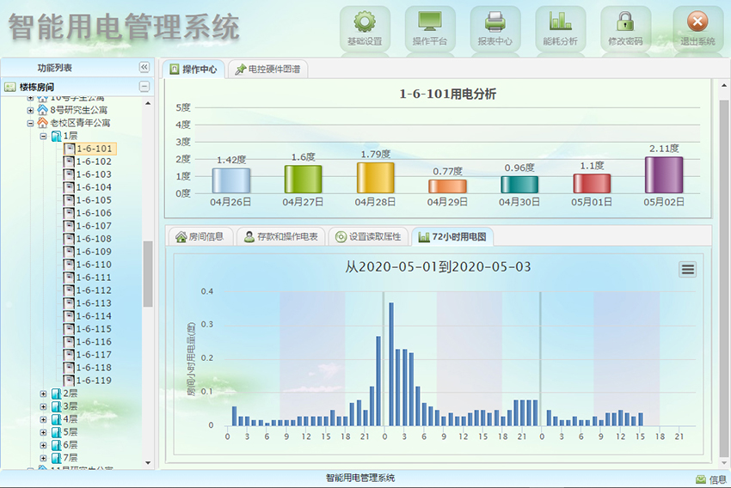
Task: Collapse the 老校区青年公寓 tree node
Action: [x=31, y=123]
